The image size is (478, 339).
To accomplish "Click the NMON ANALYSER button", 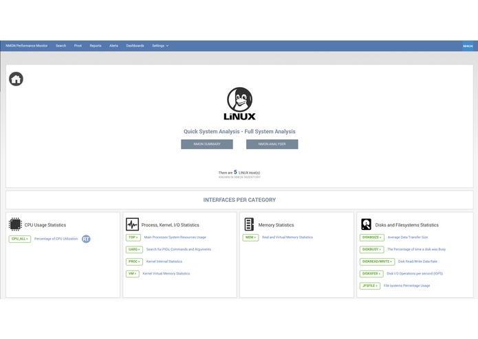I will click(272, 144).
